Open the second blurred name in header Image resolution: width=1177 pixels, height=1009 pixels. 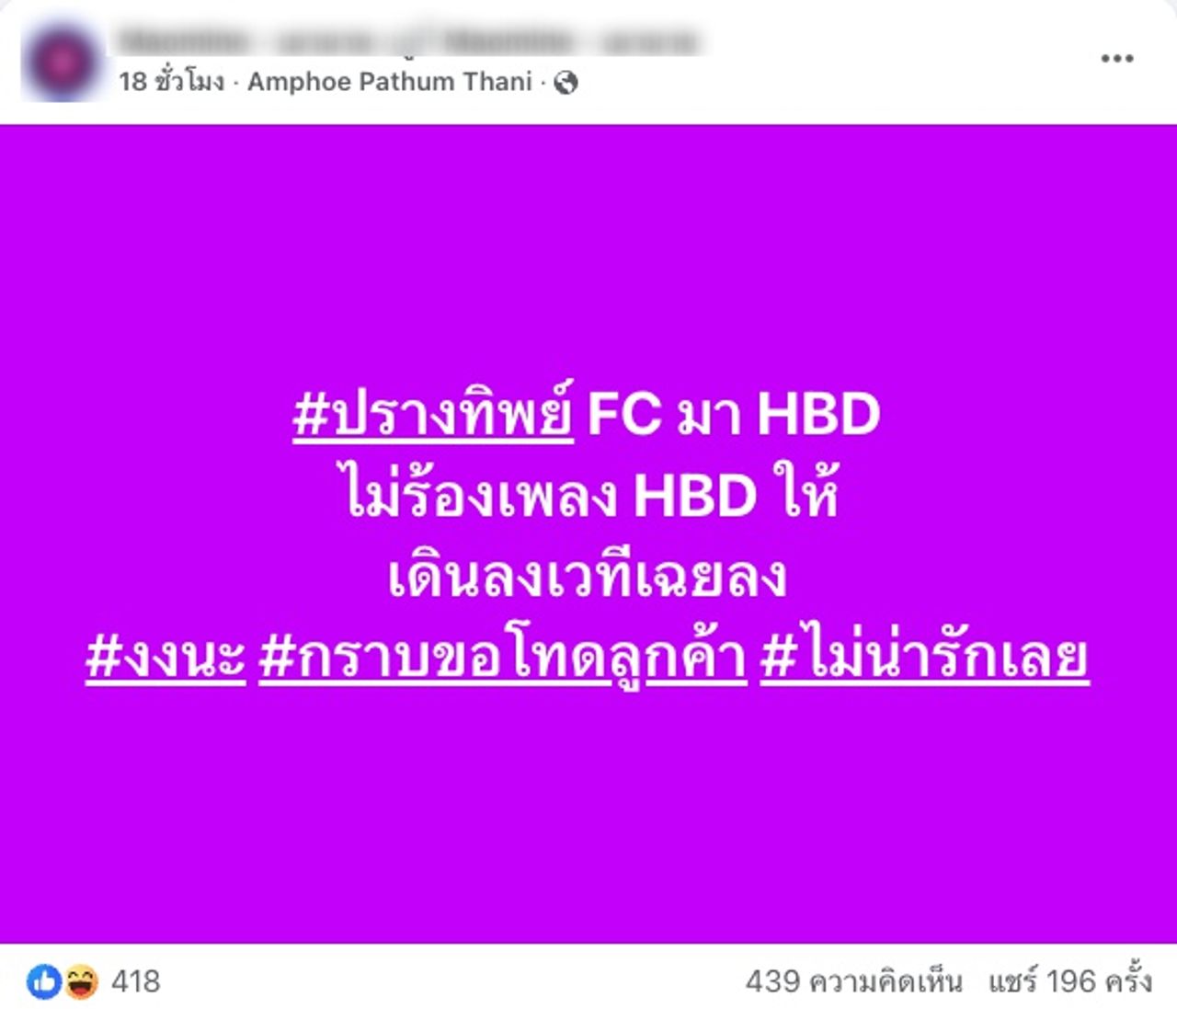[570, 41]
